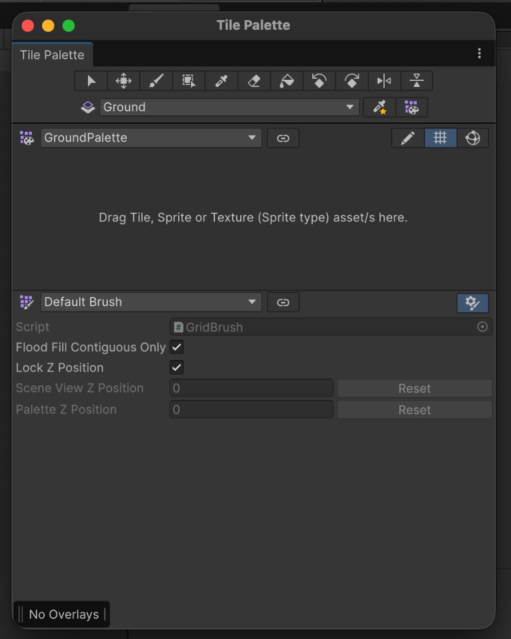The height and width of the screenshot is (639, 511).
Task: Select the Eyedropper pick tool
Action: click(222, 81)
